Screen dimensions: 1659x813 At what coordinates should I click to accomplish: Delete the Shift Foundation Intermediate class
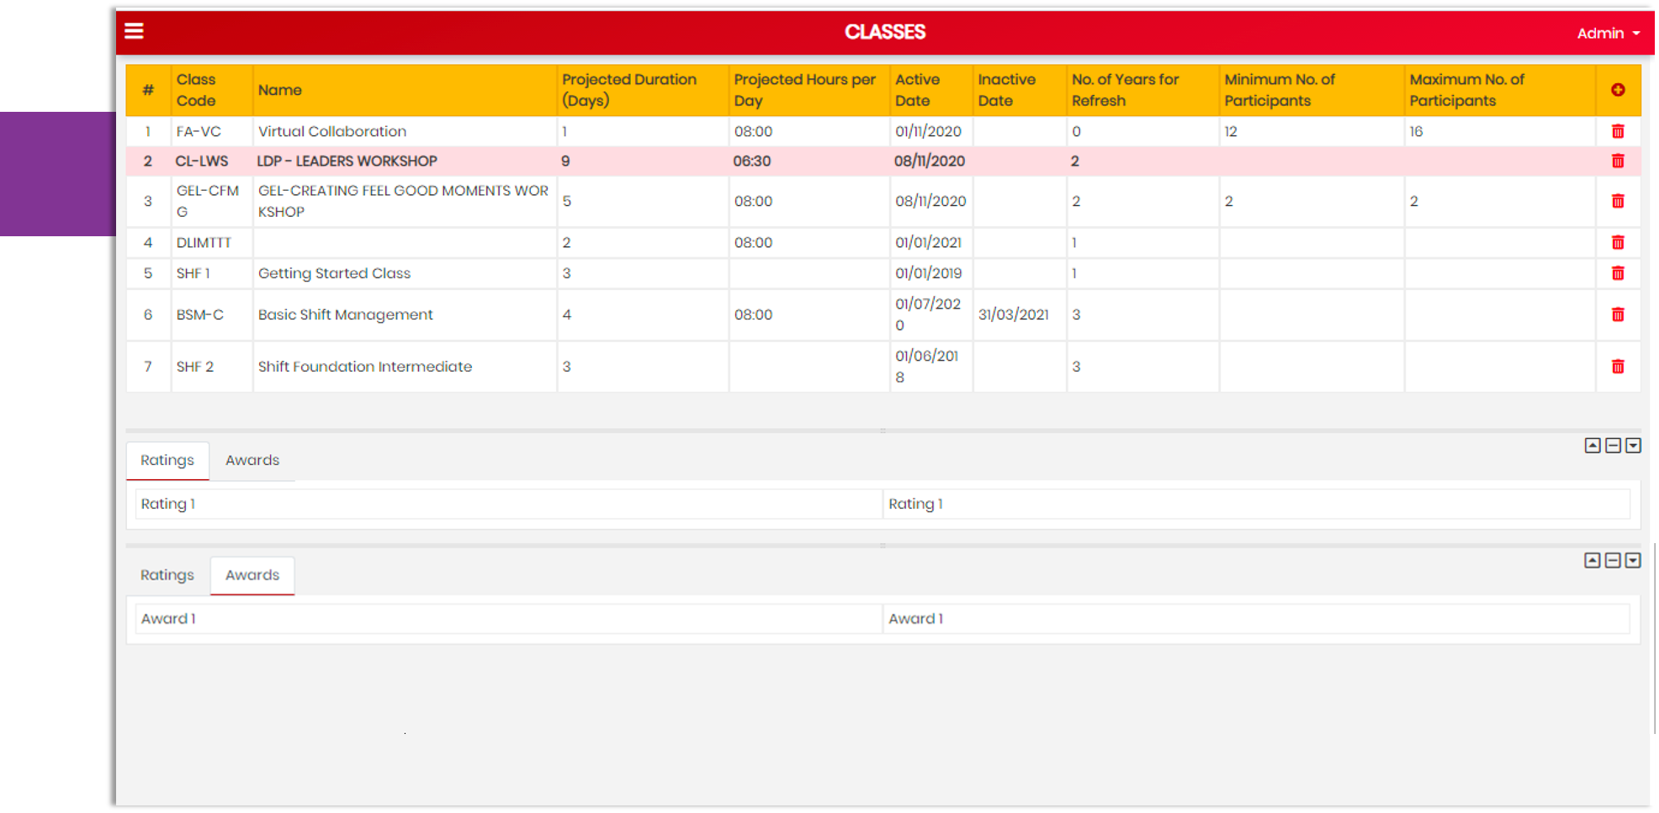pyautogui.click(x=1618, y=366)
